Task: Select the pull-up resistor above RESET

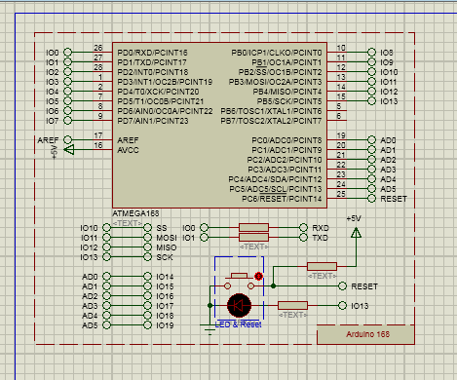Action: tap(322, 267)
